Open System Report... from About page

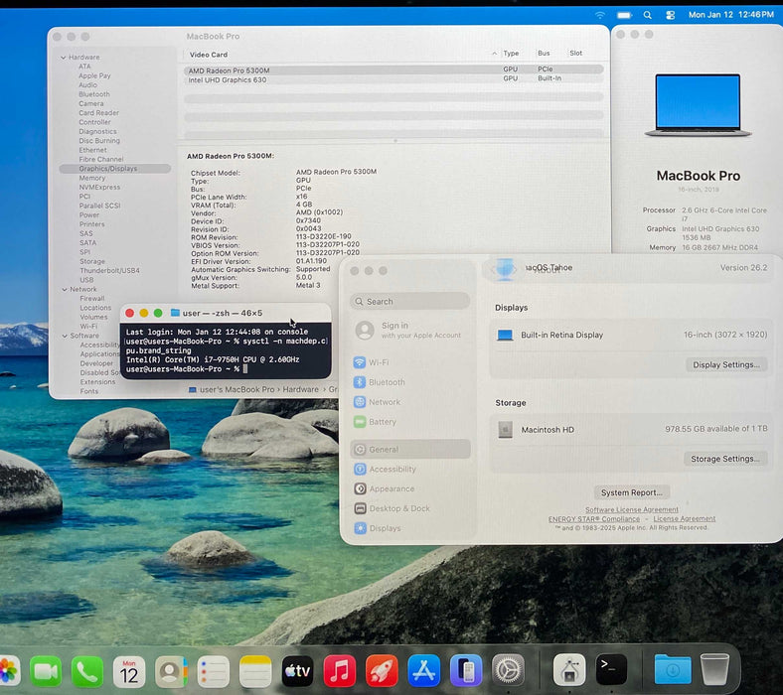(x=632, y=492)
